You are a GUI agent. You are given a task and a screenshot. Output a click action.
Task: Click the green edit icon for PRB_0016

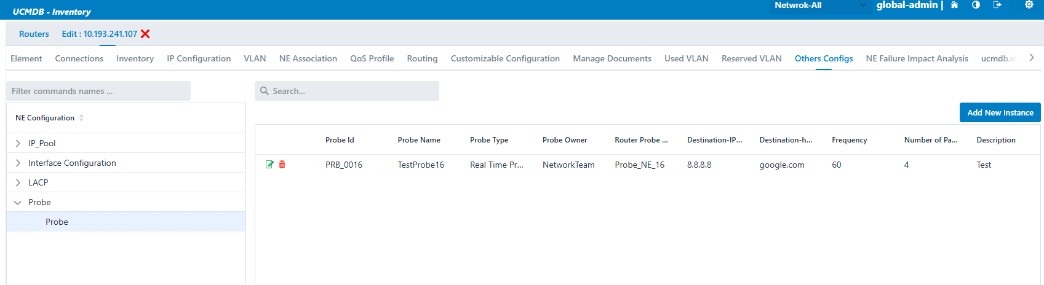pos(269,165)
